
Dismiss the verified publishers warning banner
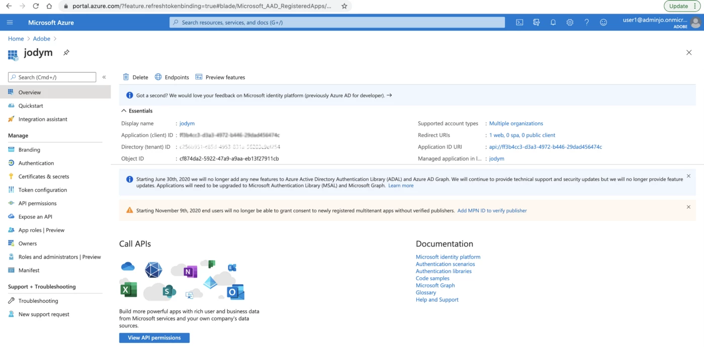(688, 207)
